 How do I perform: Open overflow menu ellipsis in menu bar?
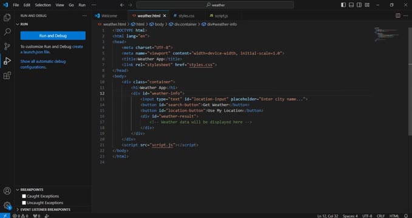point(94,5)
